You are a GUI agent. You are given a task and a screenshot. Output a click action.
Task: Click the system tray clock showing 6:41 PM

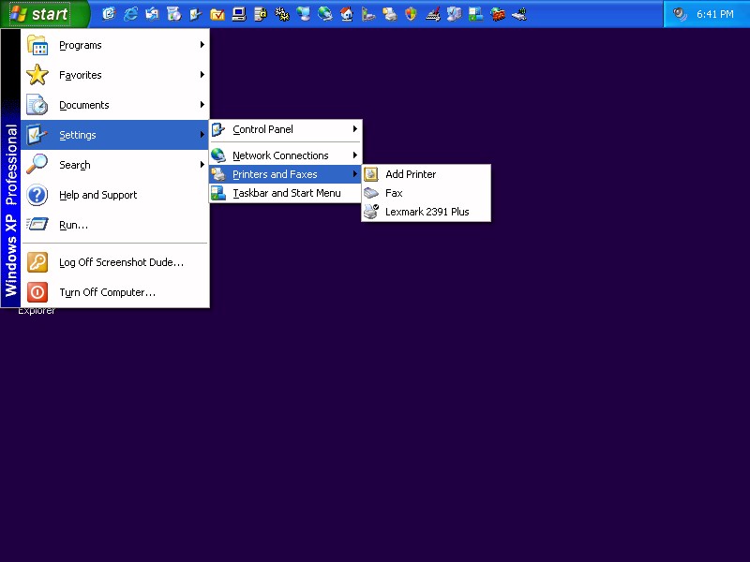[x=715, y=14]
